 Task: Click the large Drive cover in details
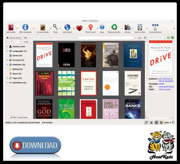pos(160,58)
